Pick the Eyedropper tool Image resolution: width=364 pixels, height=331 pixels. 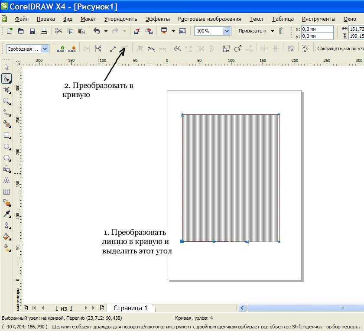6,214
